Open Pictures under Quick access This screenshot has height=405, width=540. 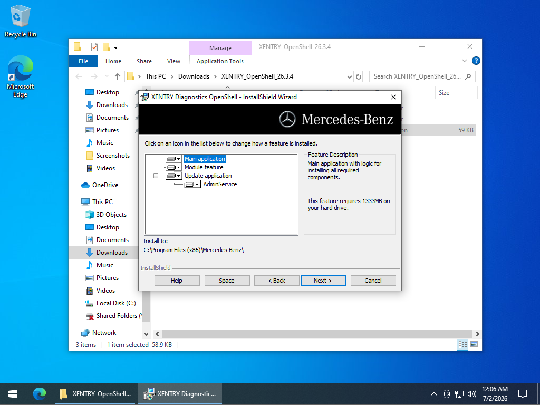[108, 130]
